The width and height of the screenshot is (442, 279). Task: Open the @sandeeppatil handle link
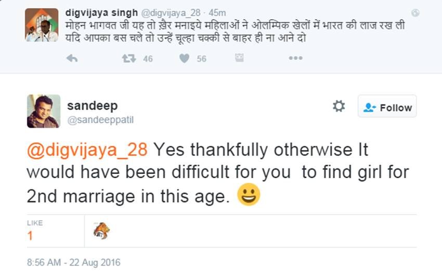pyautogui.click(x=101, y=120)
